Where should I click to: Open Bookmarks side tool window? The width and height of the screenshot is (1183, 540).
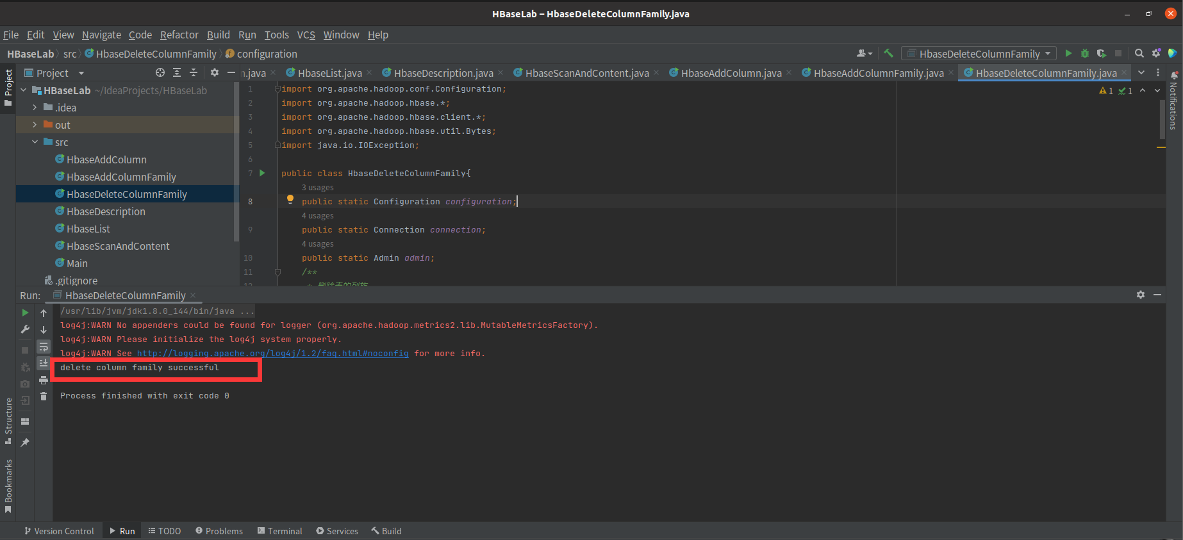8,486
